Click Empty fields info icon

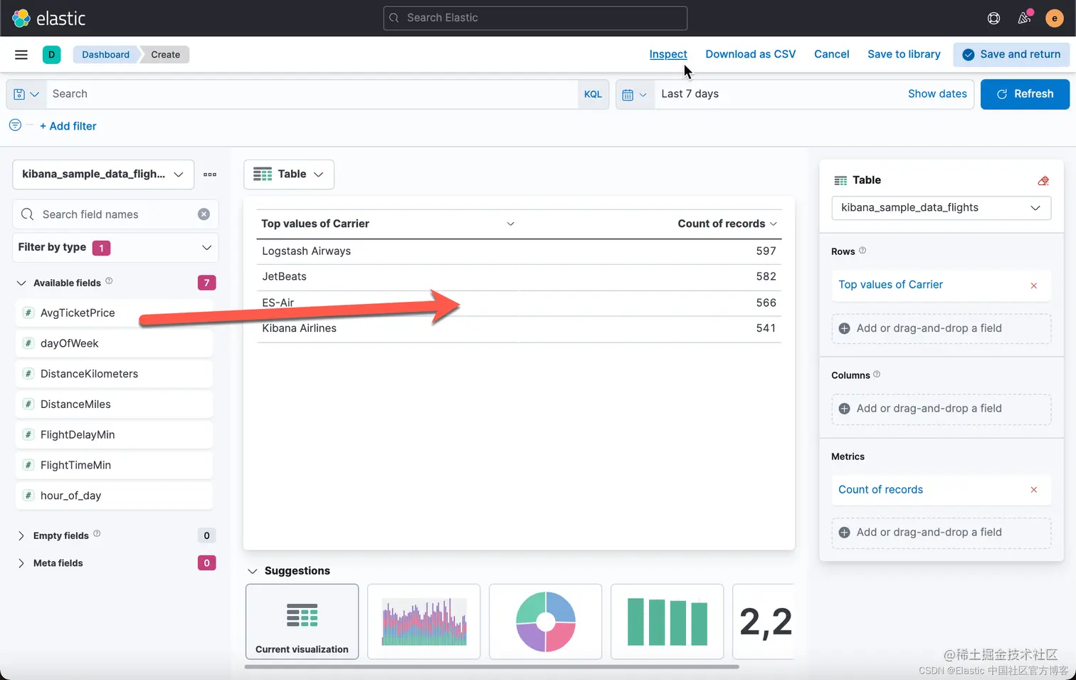click(97, 533)
